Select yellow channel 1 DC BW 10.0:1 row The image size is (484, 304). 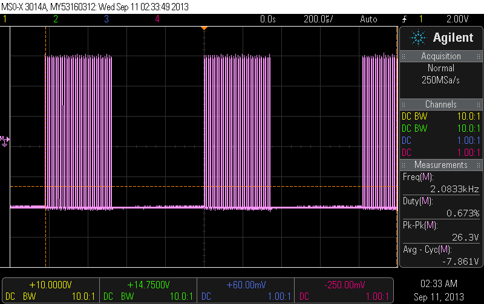[441, 116]
